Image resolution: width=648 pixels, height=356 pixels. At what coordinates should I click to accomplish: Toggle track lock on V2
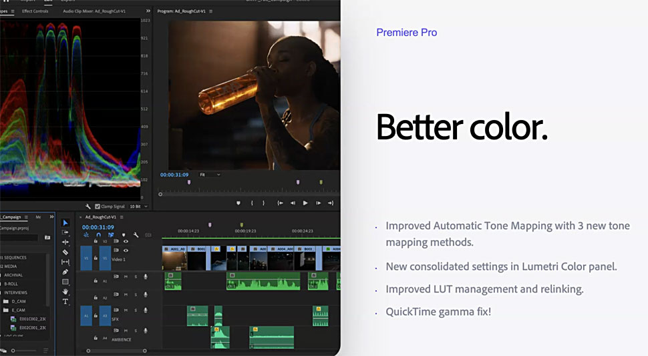pyautogui.click(x=96, y=241)
